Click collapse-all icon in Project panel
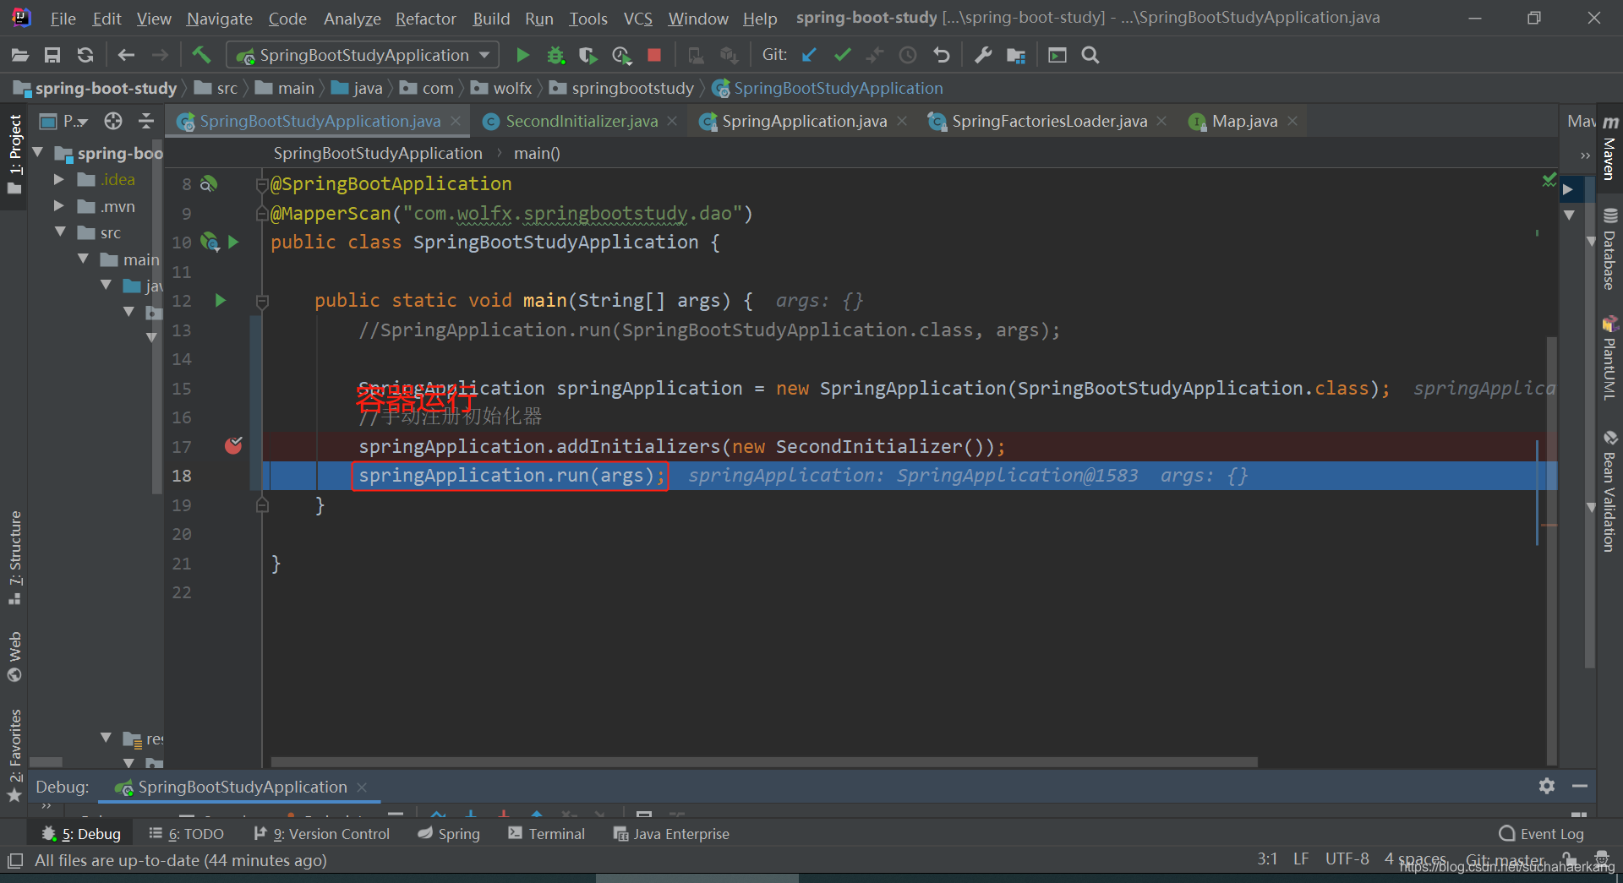 point(146,121)
